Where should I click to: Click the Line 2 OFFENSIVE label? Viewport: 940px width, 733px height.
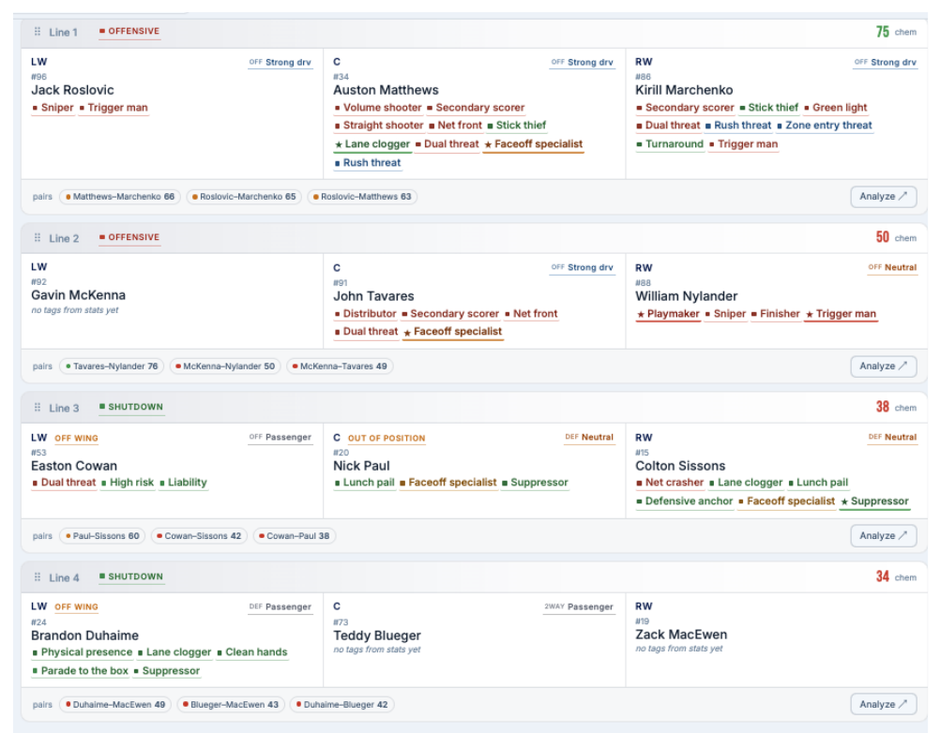pos(129,237)
